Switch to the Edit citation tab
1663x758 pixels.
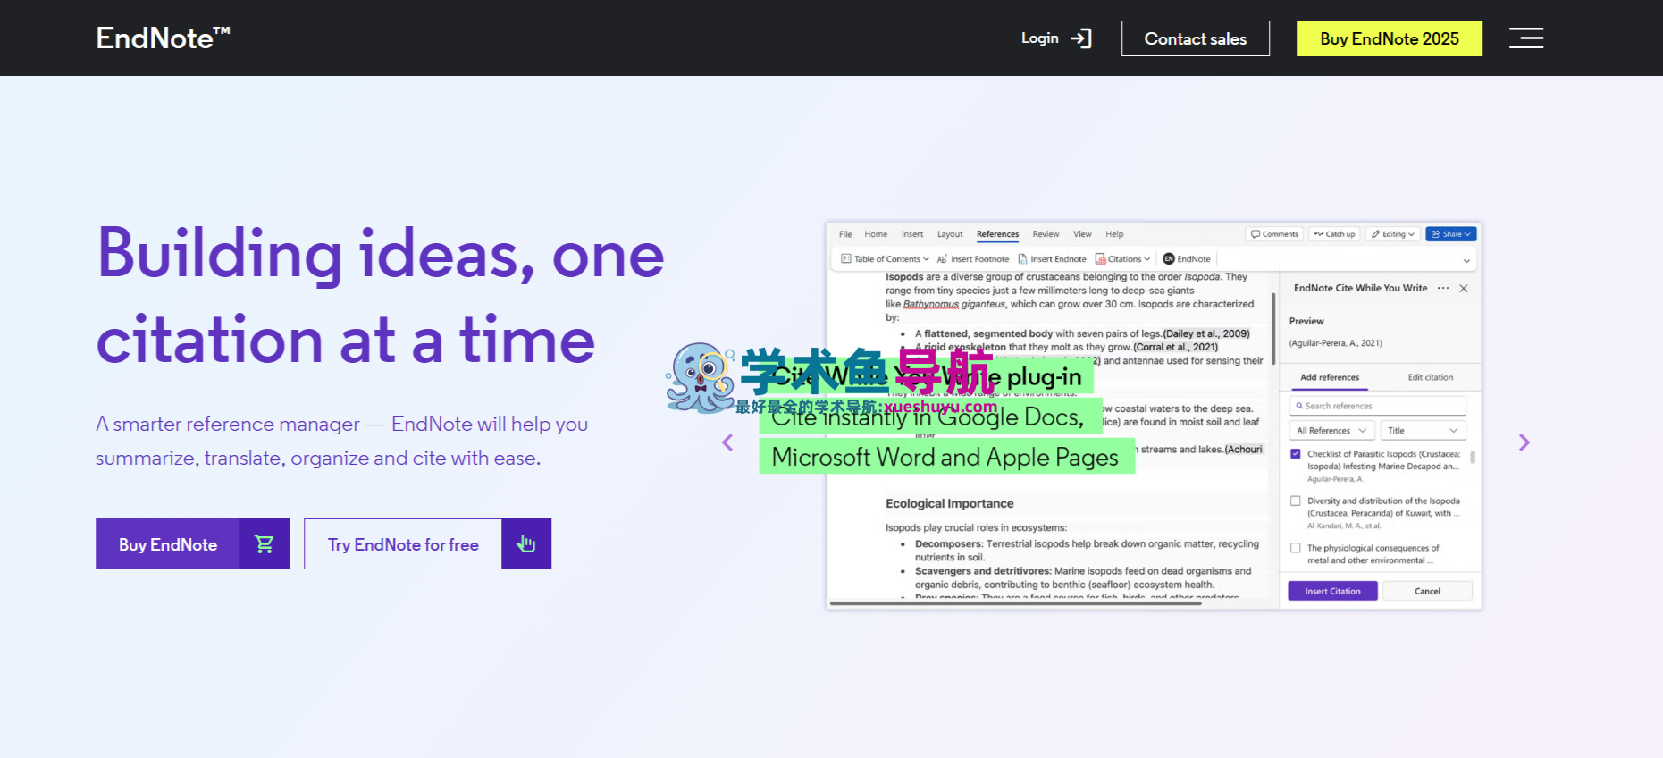1430,377
